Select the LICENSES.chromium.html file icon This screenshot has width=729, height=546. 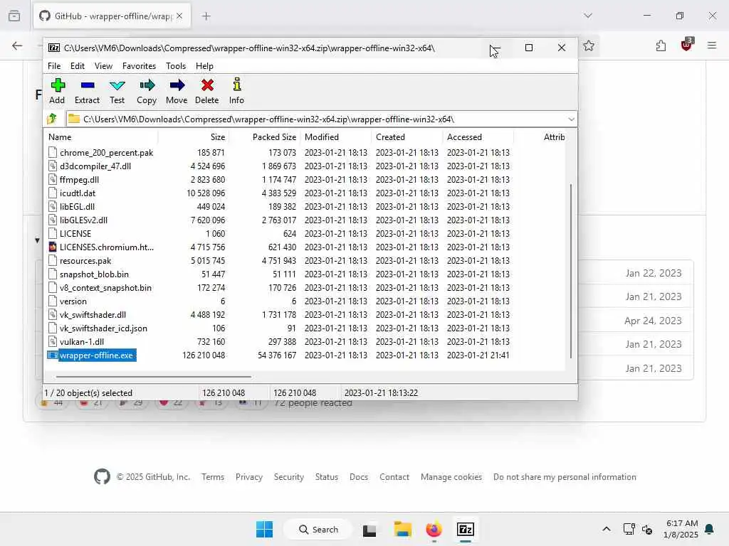(x=53, y=247)
